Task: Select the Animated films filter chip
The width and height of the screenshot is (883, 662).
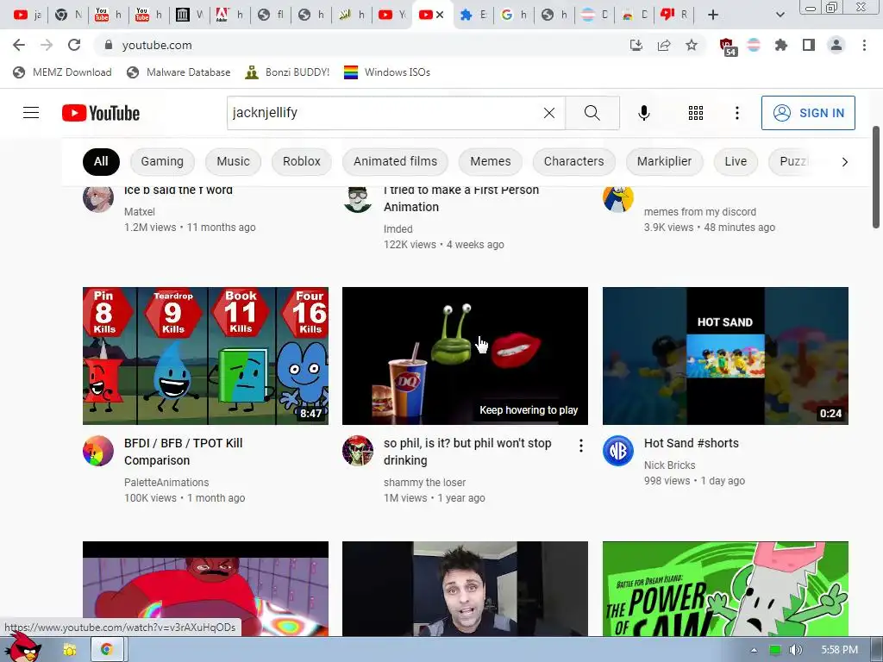Action: [x=395, y=161]
